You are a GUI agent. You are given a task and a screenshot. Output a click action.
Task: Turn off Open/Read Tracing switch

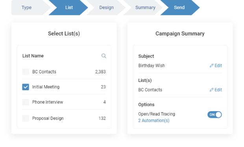pos(214,115)
